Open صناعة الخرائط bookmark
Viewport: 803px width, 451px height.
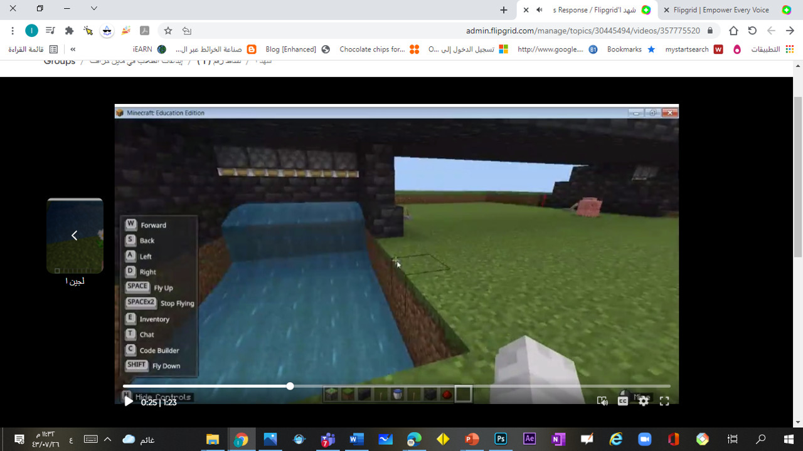(x=215, y=49)
